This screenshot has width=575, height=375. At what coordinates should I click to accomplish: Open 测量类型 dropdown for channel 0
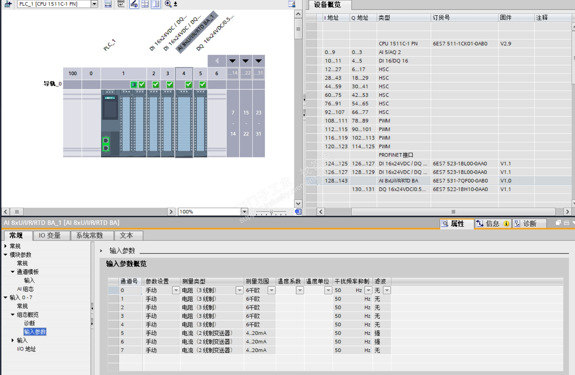click(x=239, y=290)
